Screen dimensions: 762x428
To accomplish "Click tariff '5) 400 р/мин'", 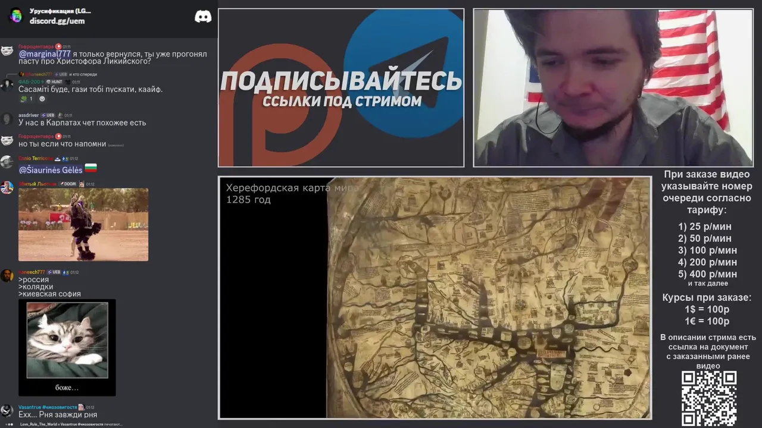I will [707, 274].
